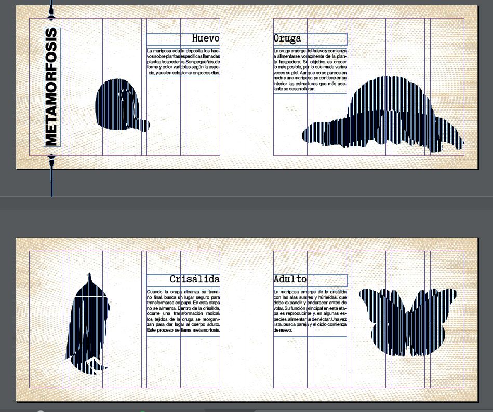Click the spine line of the first spread
Viewport: 493px width, 412px height.
(x=247, y=87)
